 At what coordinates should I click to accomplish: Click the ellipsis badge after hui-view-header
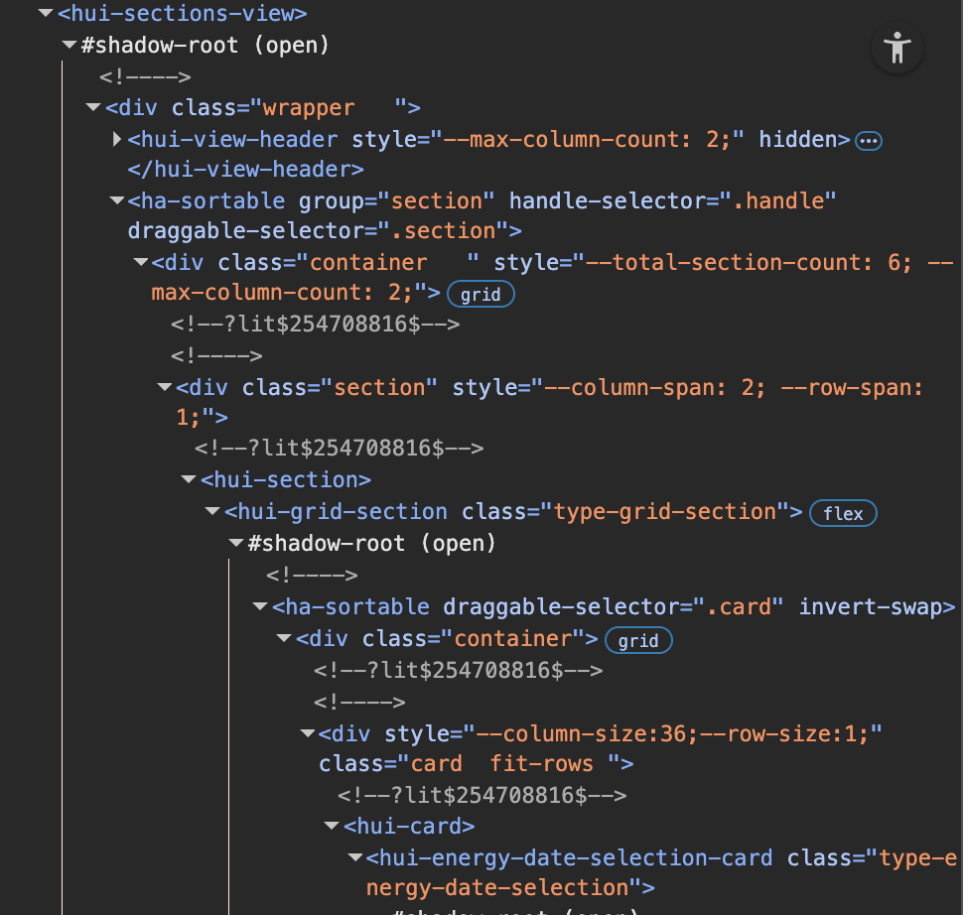[869, 140]
